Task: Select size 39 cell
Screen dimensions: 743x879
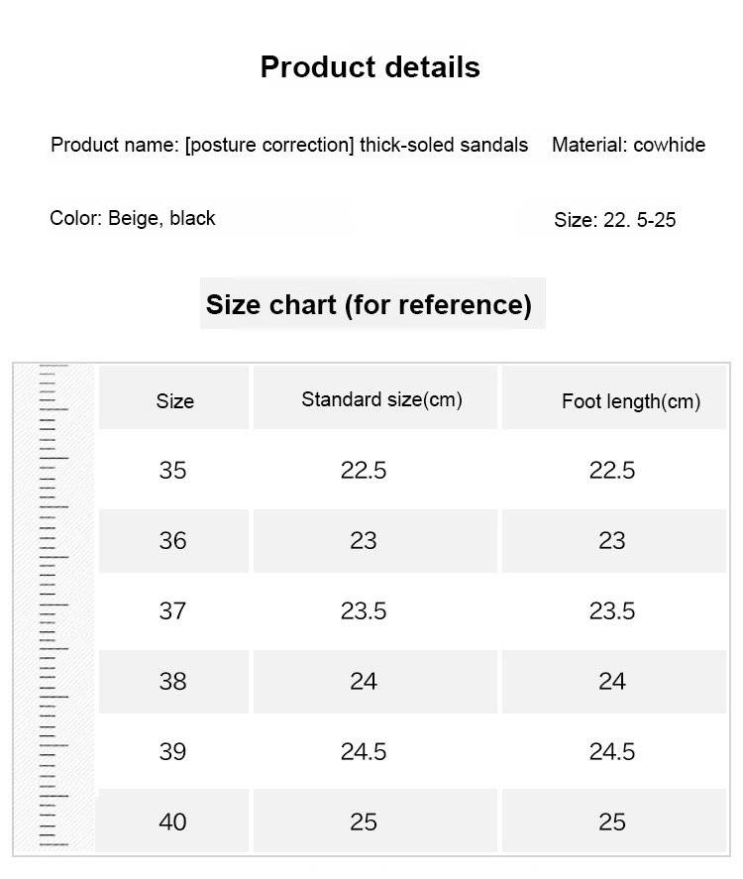Action: point(174,752)
